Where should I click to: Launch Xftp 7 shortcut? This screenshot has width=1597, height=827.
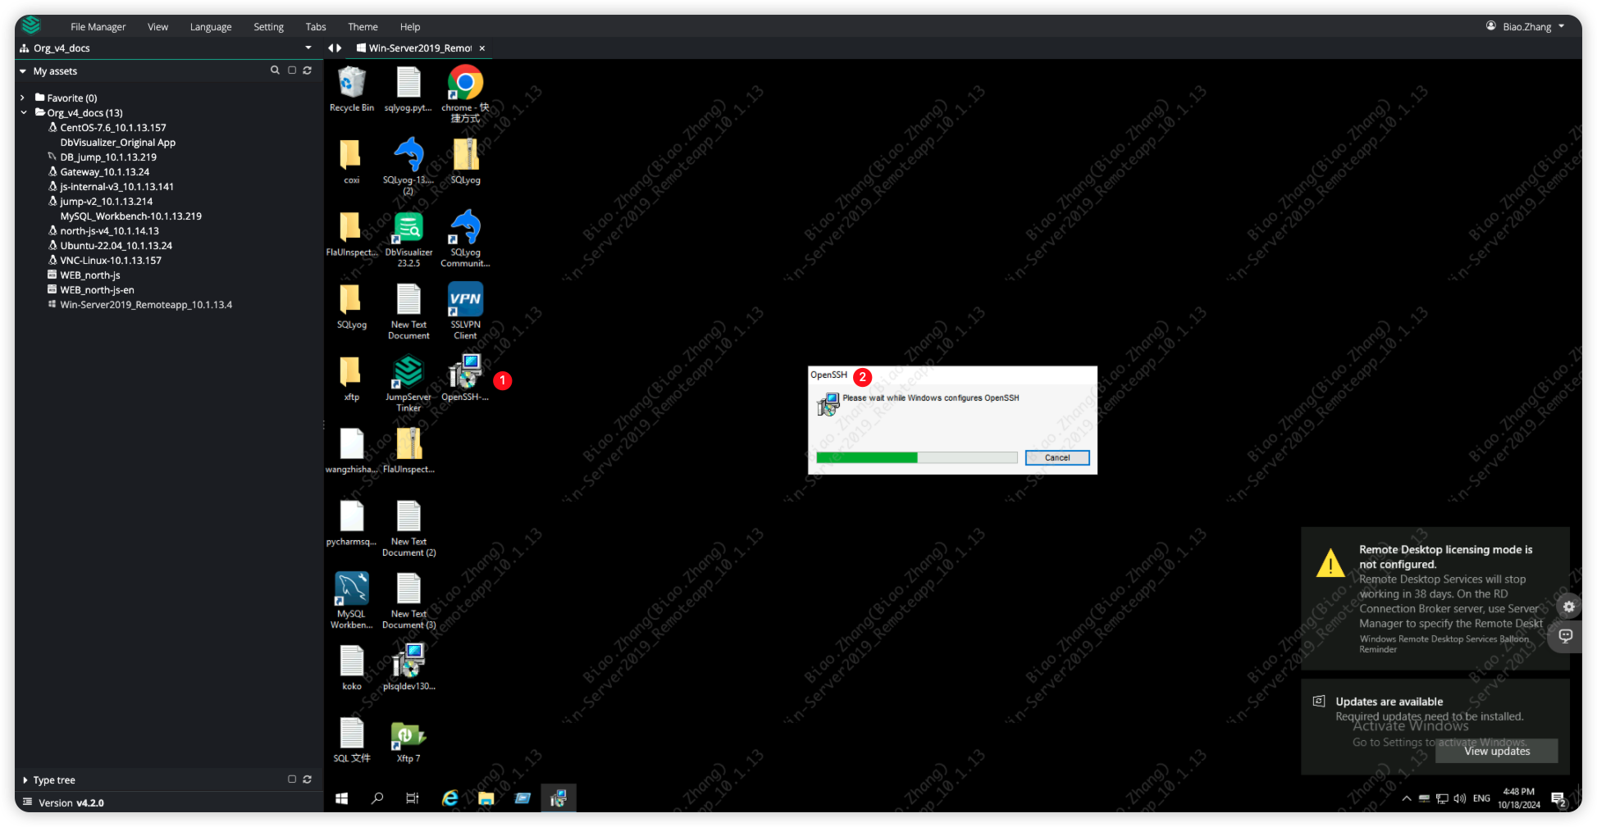408,740
